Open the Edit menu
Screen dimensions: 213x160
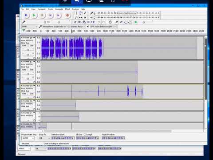tap(28, 9)
